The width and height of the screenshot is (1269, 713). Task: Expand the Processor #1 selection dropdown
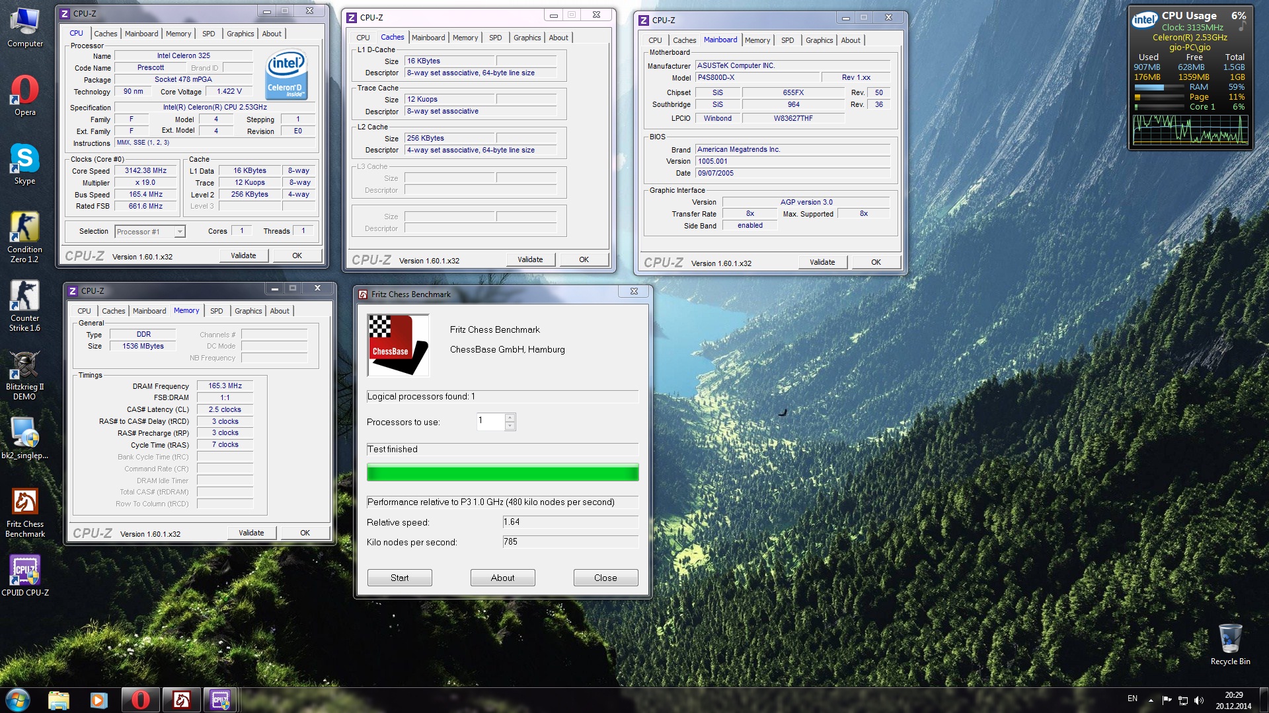pyautogui.click(x=179, y=232)
